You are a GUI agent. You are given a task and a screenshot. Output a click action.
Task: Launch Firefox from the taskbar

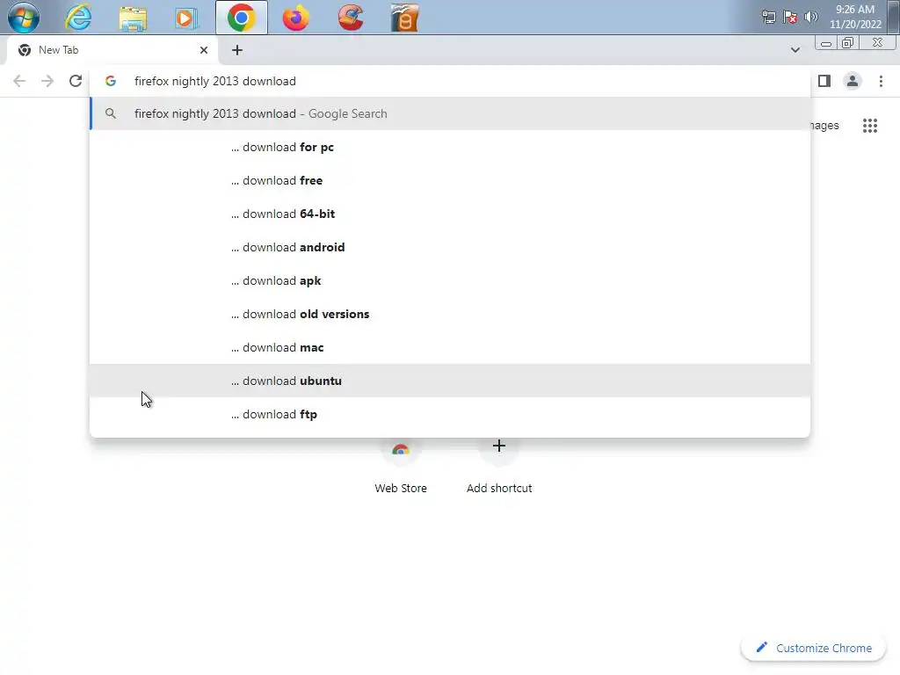point(295,18)
